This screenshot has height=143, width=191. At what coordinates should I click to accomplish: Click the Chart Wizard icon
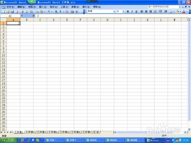[72, 12]
